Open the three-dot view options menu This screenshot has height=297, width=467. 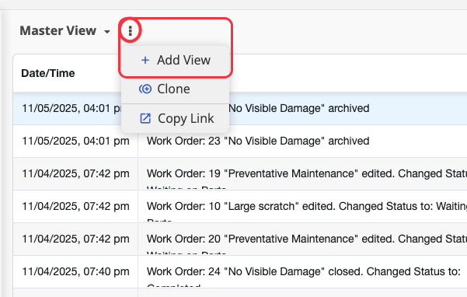130,30
